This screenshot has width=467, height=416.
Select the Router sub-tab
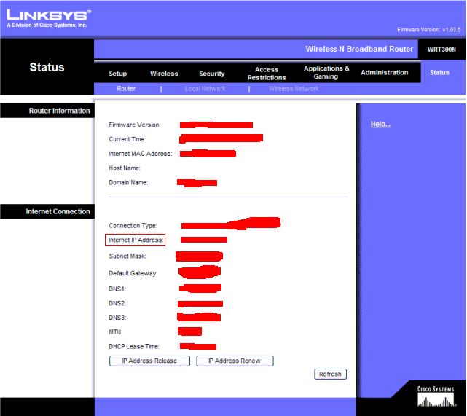coord(126,89)
